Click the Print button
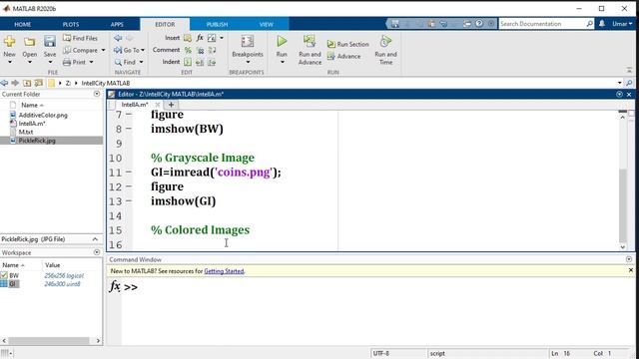 (x=75, y=62)
